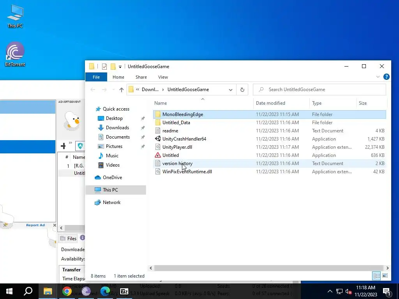
Task: Click the Search UntitledGooseGame field
Action: coord(320,90)
